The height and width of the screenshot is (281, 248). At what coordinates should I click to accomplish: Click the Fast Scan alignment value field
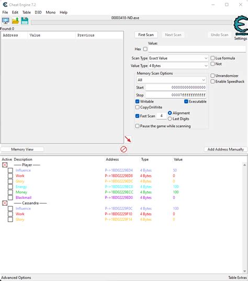point(161,116)
